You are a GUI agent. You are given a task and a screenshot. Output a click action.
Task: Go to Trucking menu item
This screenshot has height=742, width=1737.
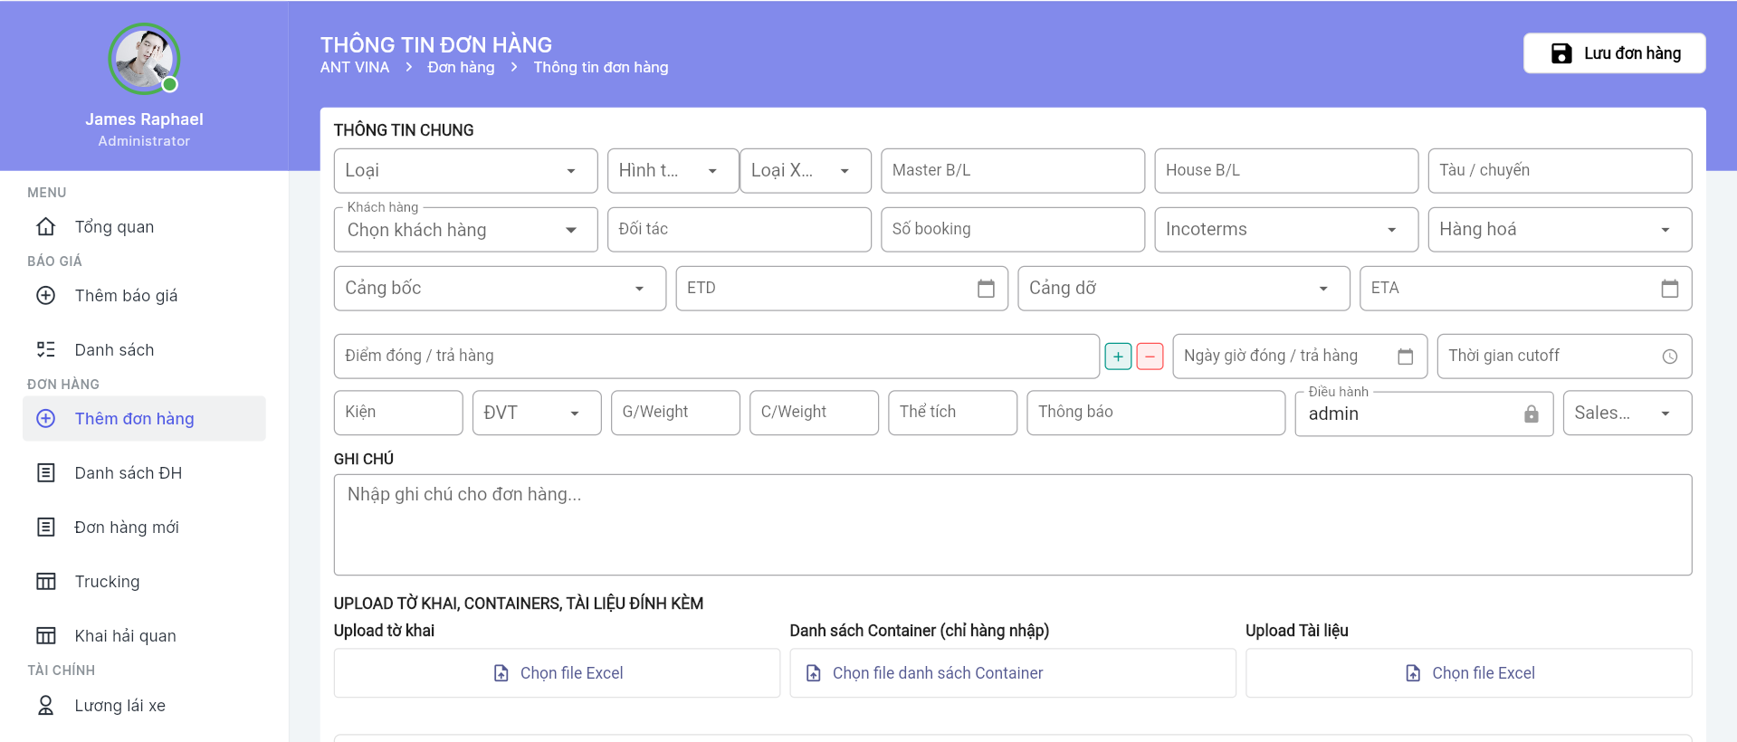[107, 582]
